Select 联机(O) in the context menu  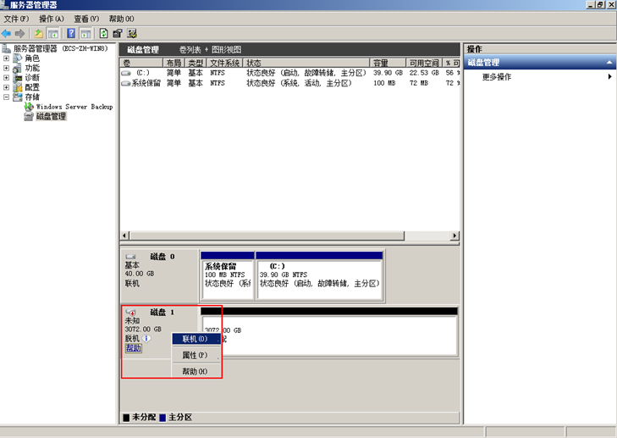pyautogui.click(x=195, y=339)
